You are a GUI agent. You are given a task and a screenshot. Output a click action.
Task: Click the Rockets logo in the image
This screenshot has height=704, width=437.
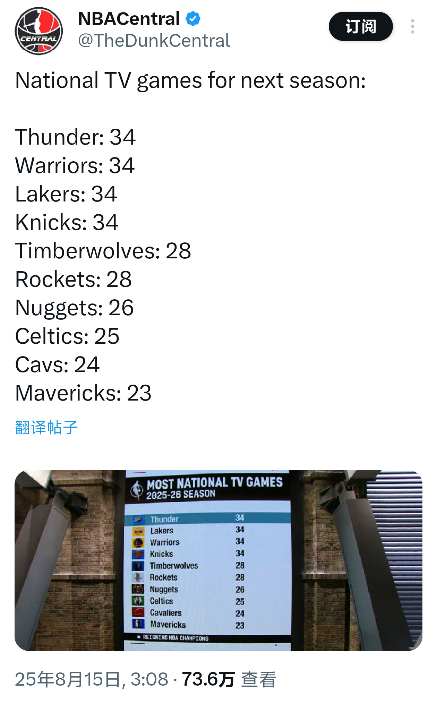coord(138,578)
